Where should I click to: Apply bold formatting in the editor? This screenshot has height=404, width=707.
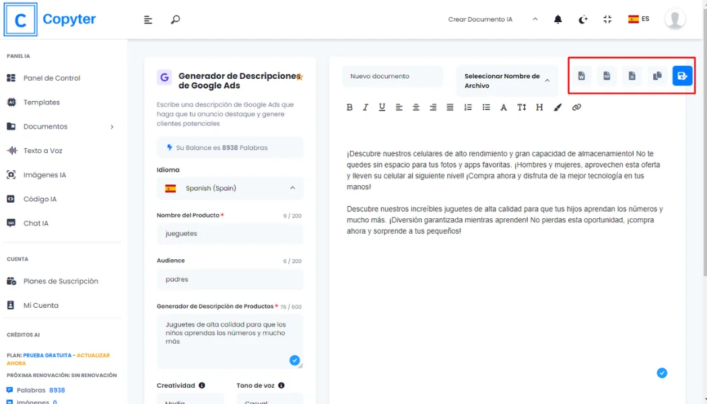349,107
